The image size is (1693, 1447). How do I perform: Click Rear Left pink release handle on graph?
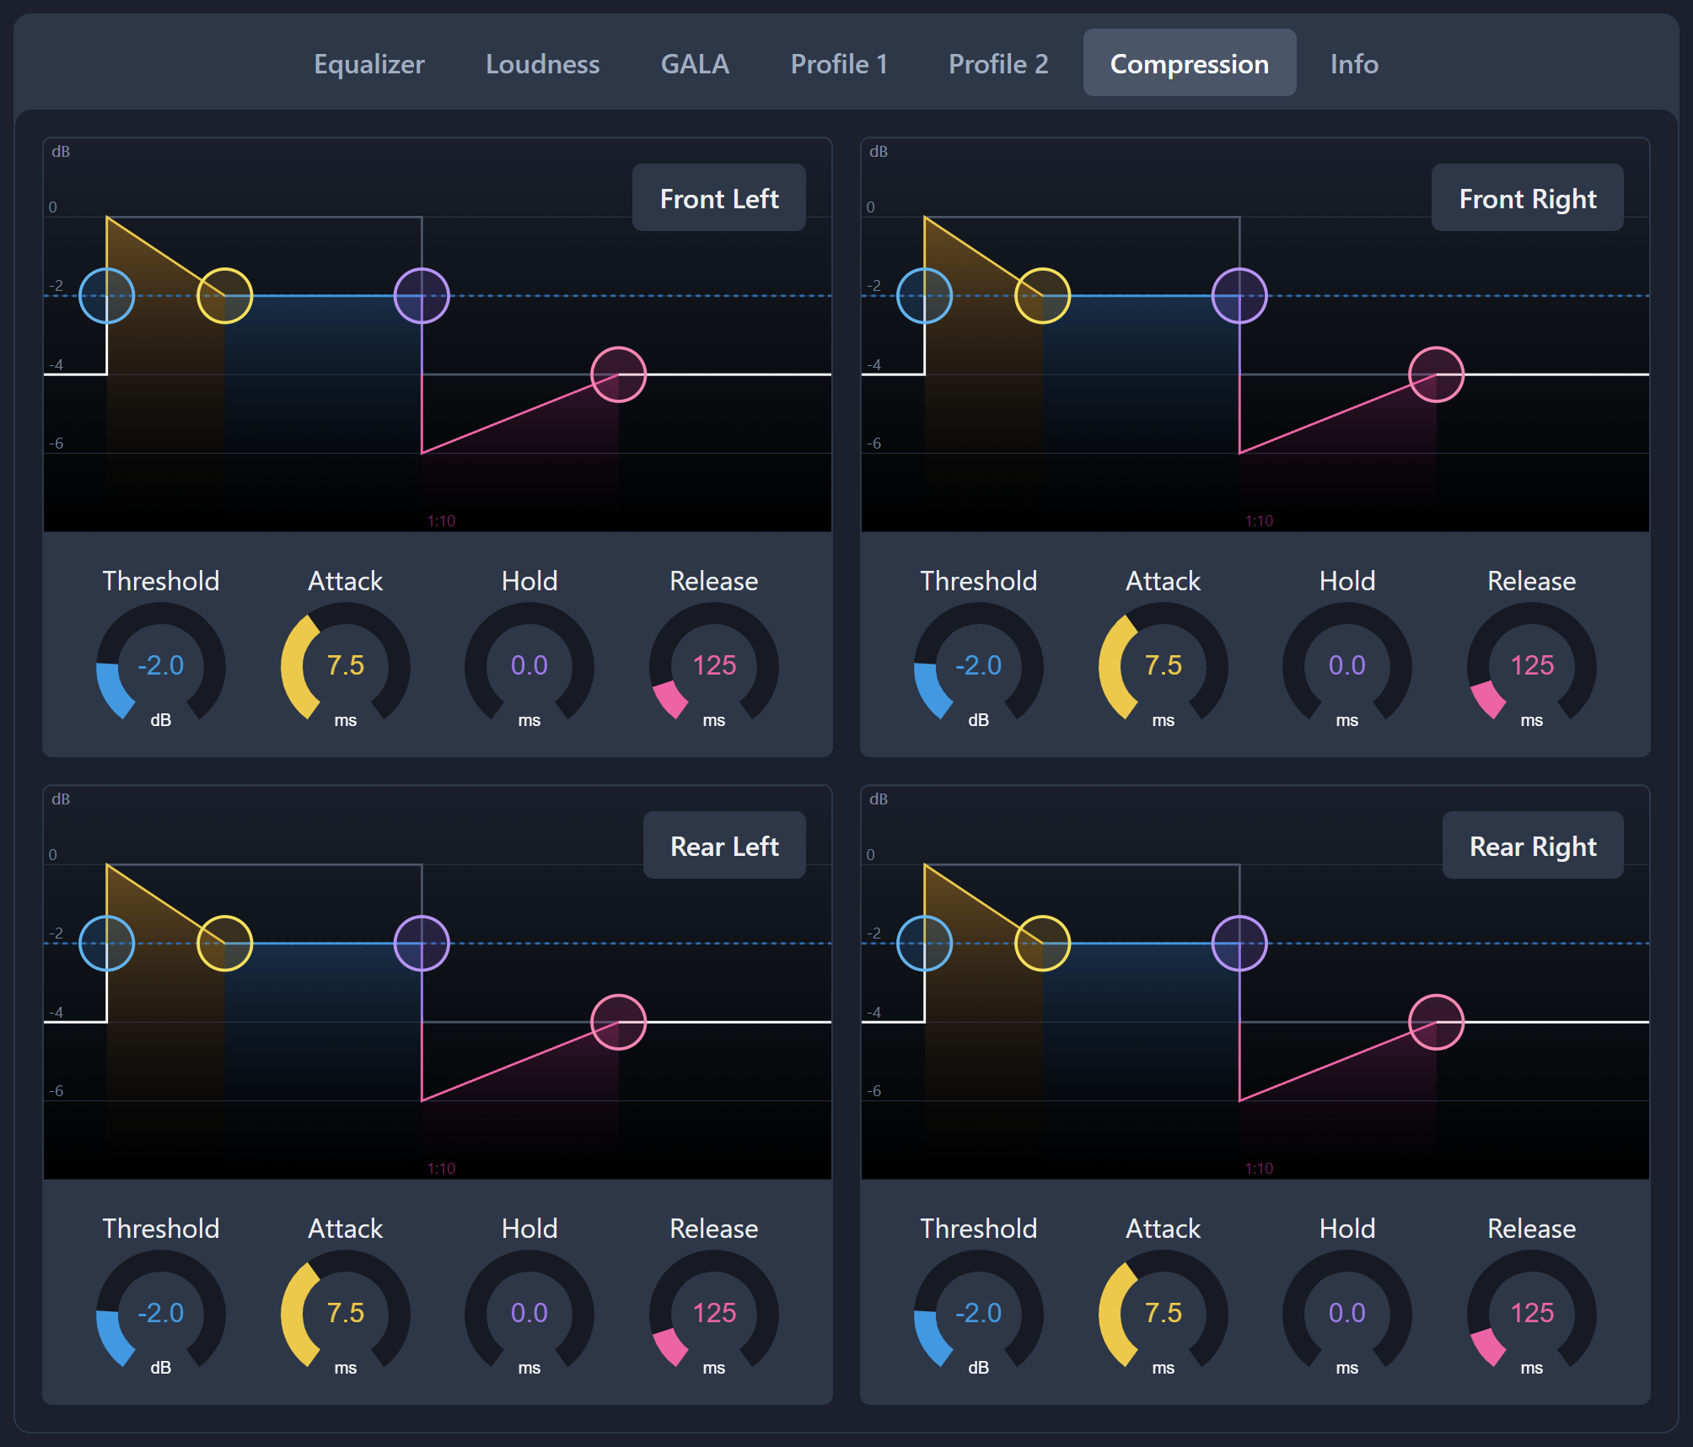click(x=619, y=1022)
